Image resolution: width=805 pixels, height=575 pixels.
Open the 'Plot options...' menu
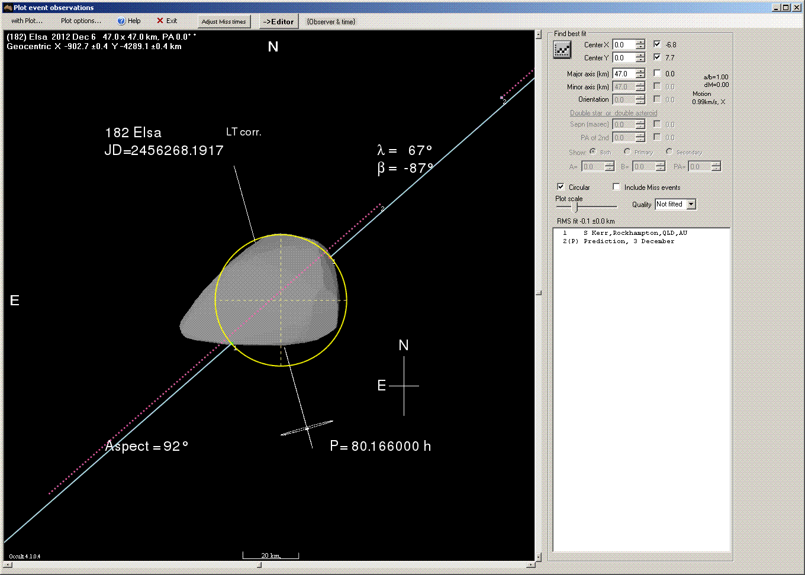click(x=81, y=21)
